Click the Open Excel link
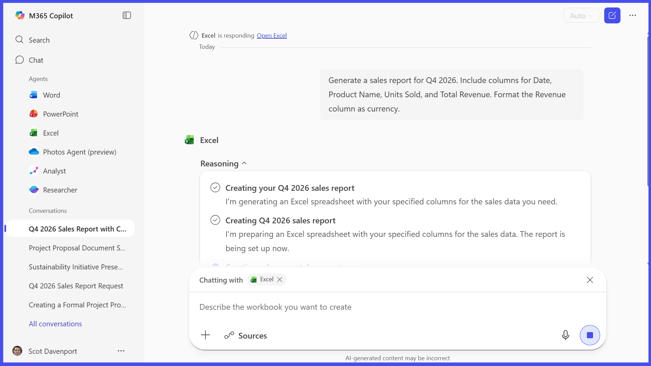Screen dimensions: 651x366 coord(272,35)
